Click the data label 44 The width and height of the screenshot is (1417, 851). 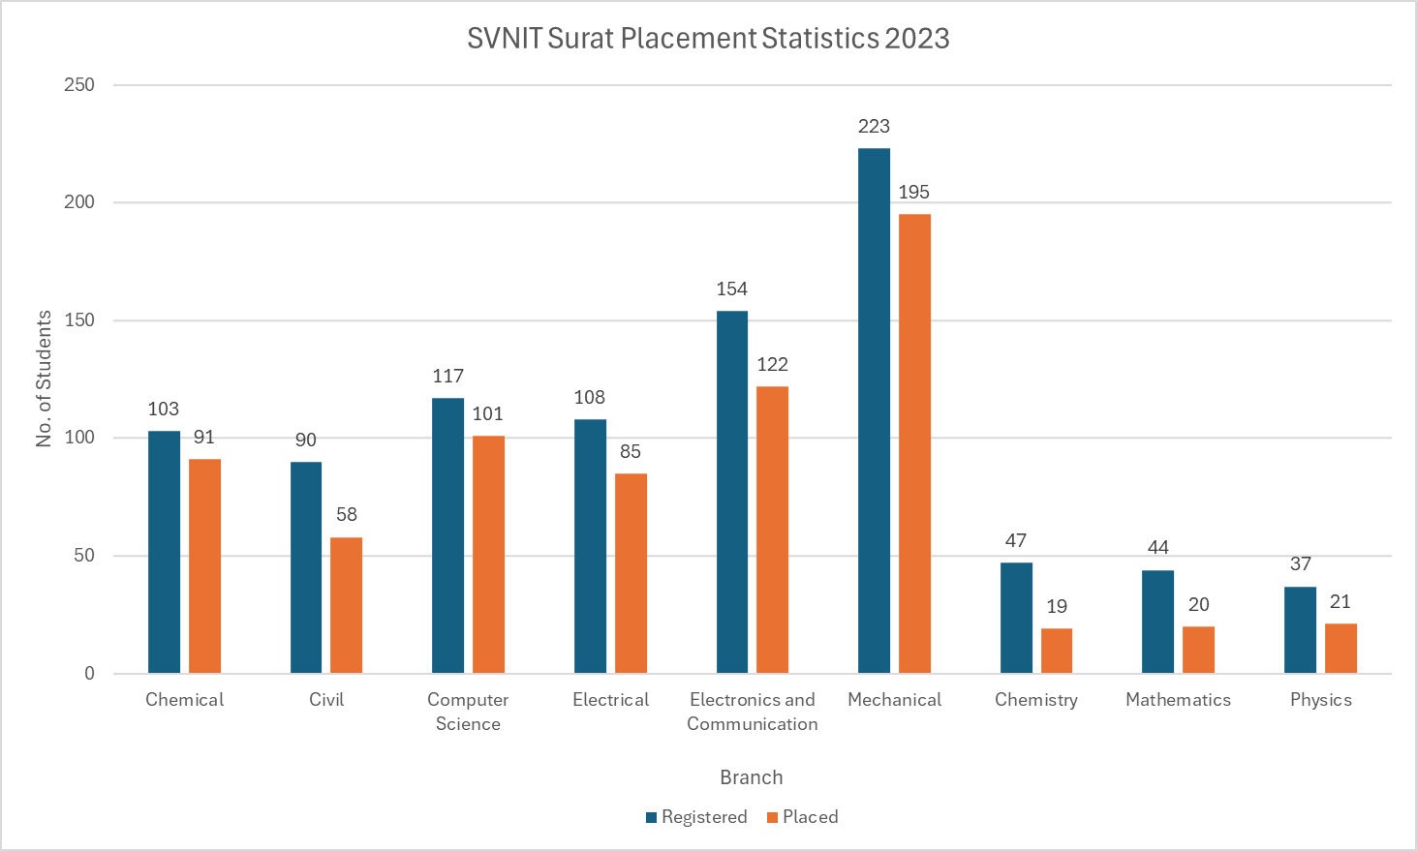pyautogui.click(x=1158, y=548)
